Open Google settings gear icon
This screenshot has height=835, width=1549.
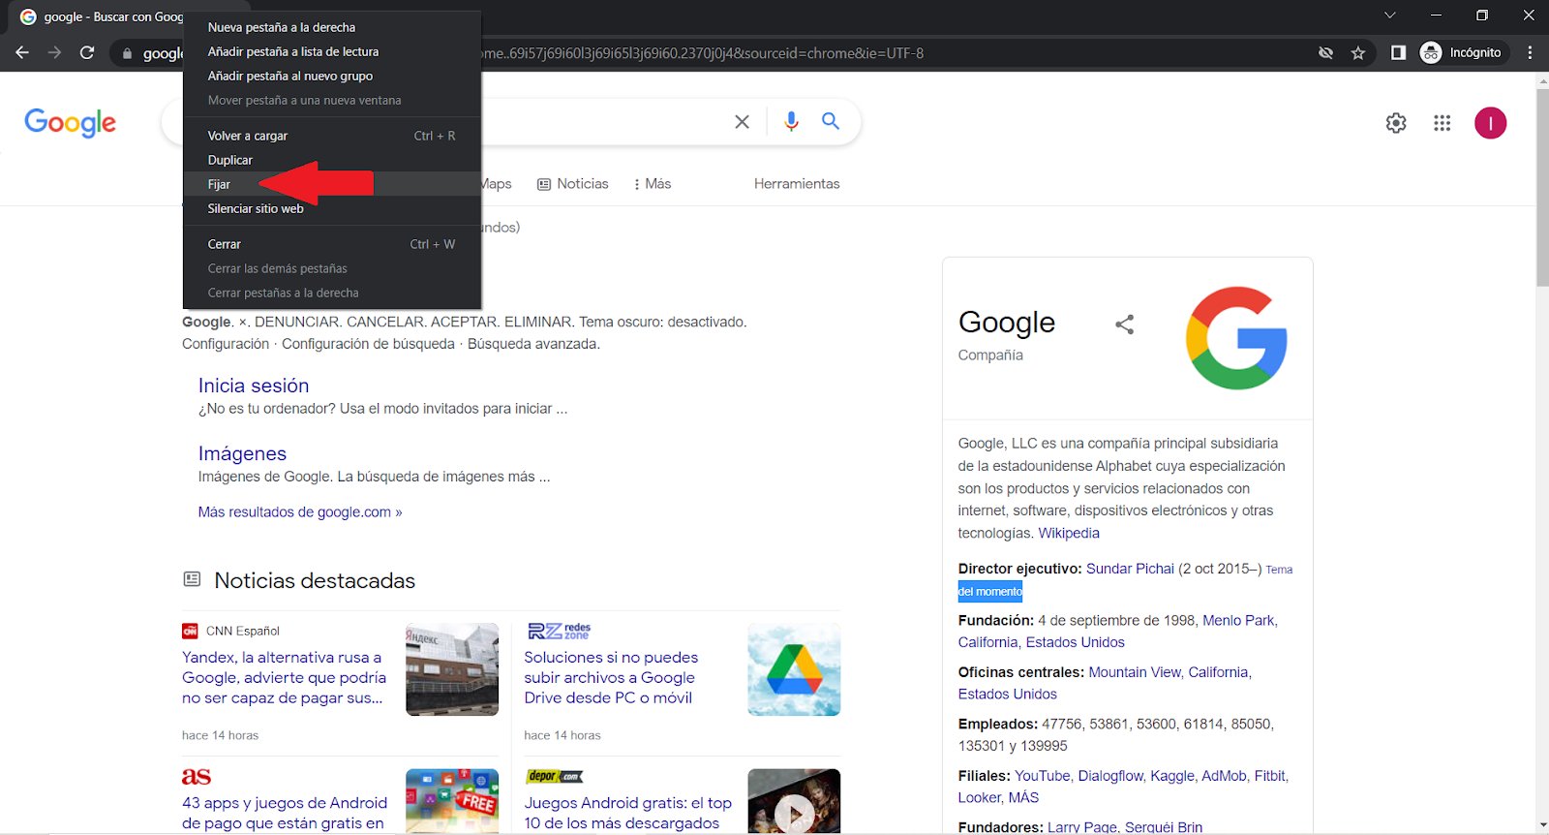tap(1396, 123)
